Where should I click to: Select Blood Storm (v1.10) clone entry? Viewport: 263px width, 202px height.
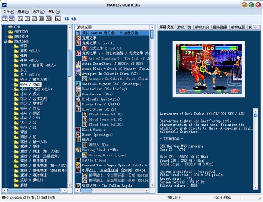(x=106, y=114)
